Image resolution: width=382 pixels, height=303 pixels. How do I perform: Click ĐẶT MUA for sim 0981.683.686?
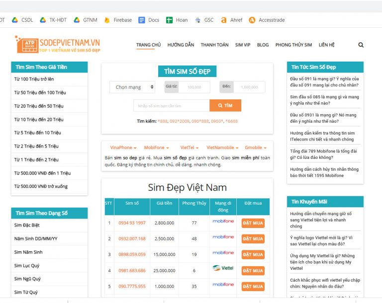(253, 271)
